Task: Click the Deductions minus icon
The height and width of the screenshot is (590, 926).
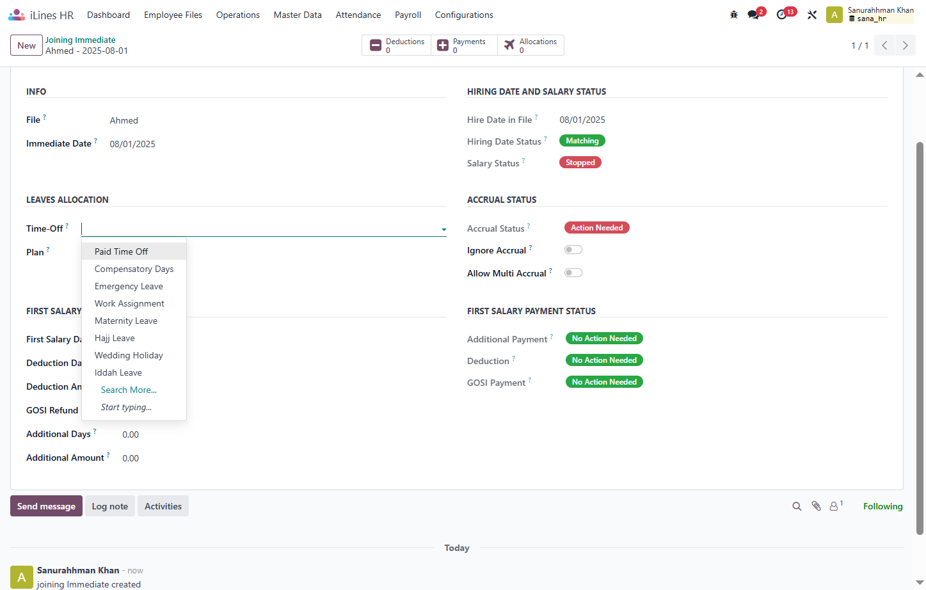Action: click(376, 45)
